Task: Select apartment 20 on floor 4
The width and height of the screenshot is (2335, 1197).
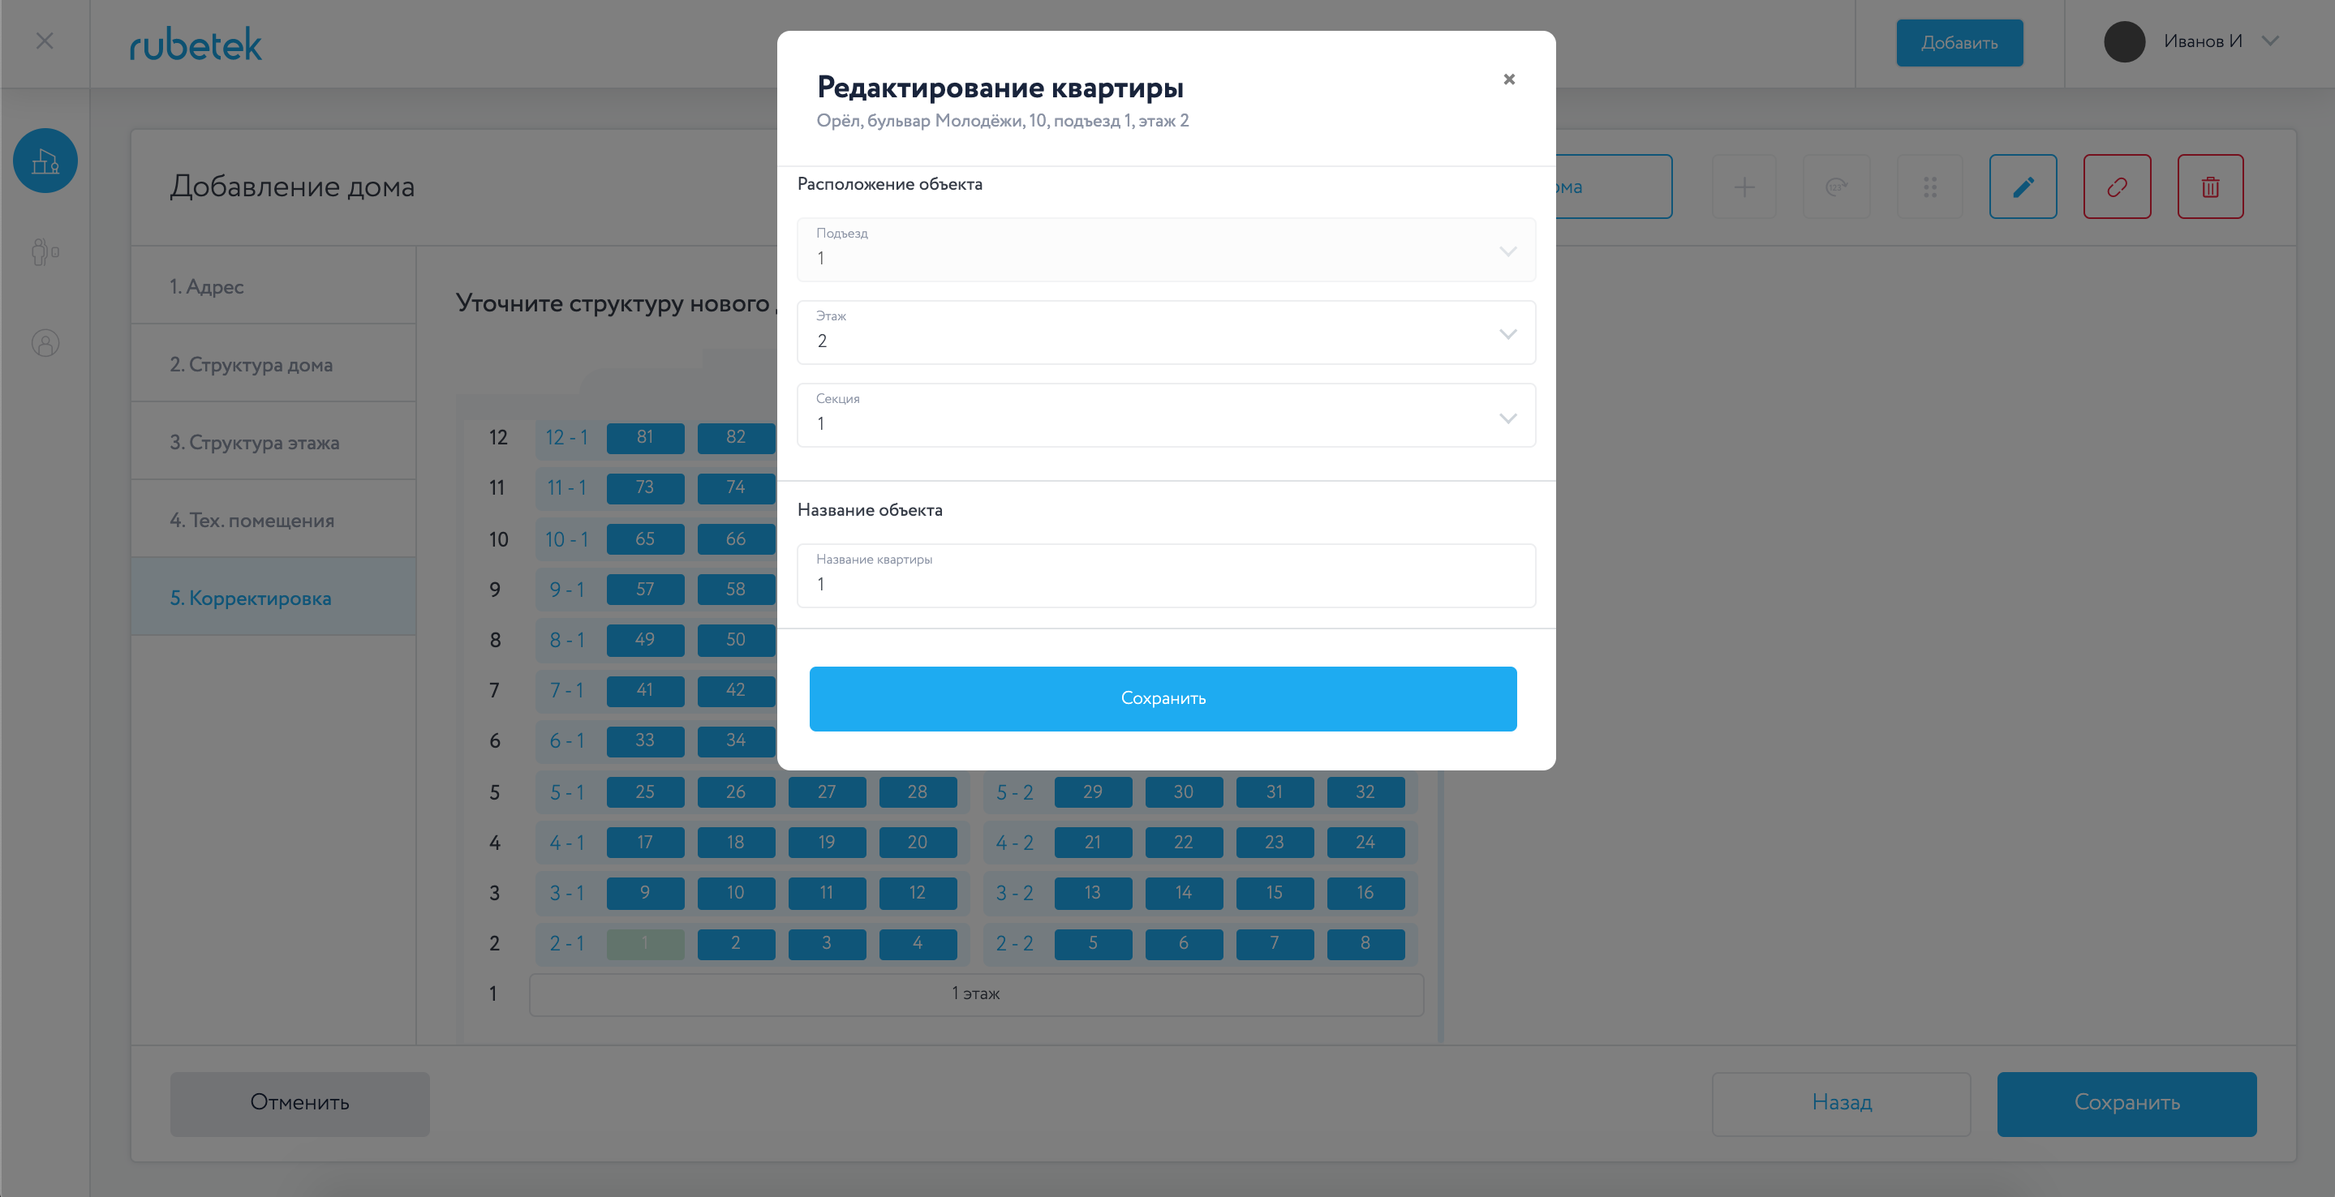Action: pos(918,843)
